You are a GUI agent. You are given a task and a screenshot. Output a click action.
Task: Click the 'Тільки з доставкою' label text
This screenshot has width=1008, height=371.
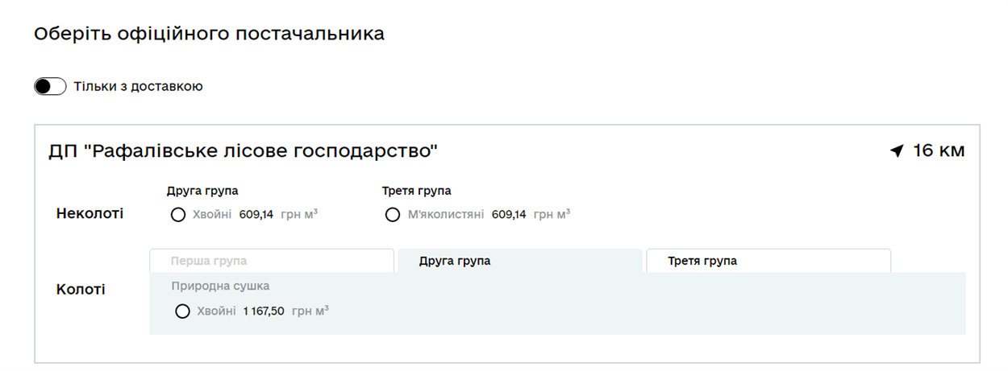pos(138,86)
